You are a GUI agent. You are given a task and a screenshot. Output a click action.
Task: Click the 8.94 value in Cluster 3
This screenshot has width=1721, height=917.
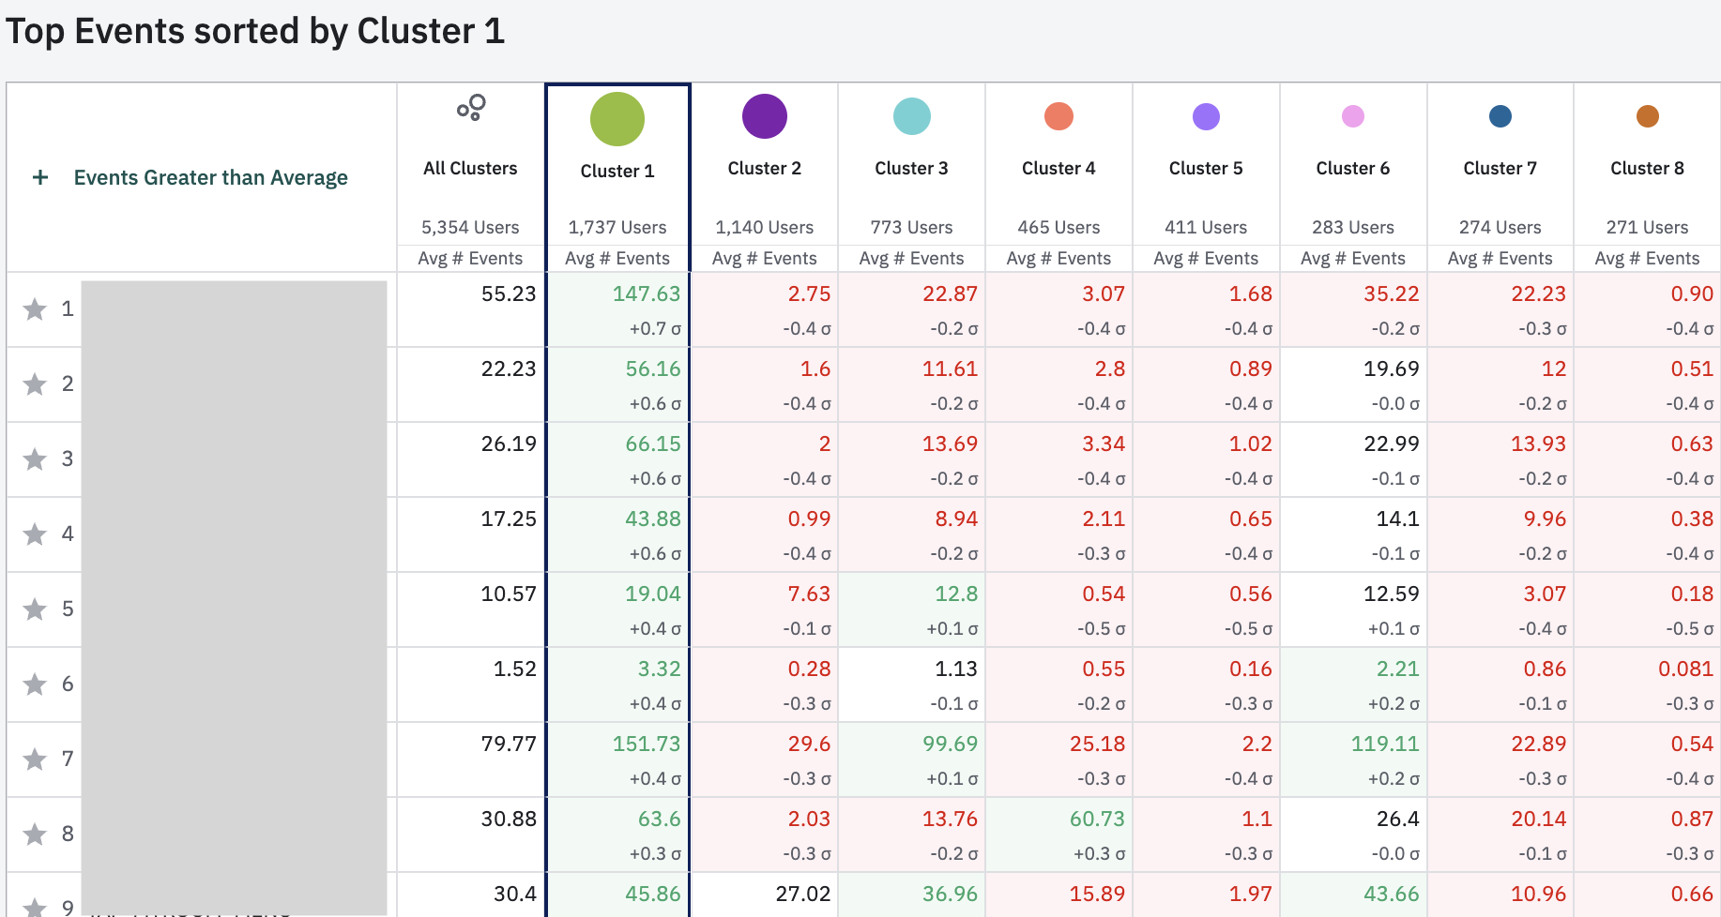pyautogui.click(x=956, y=519)
